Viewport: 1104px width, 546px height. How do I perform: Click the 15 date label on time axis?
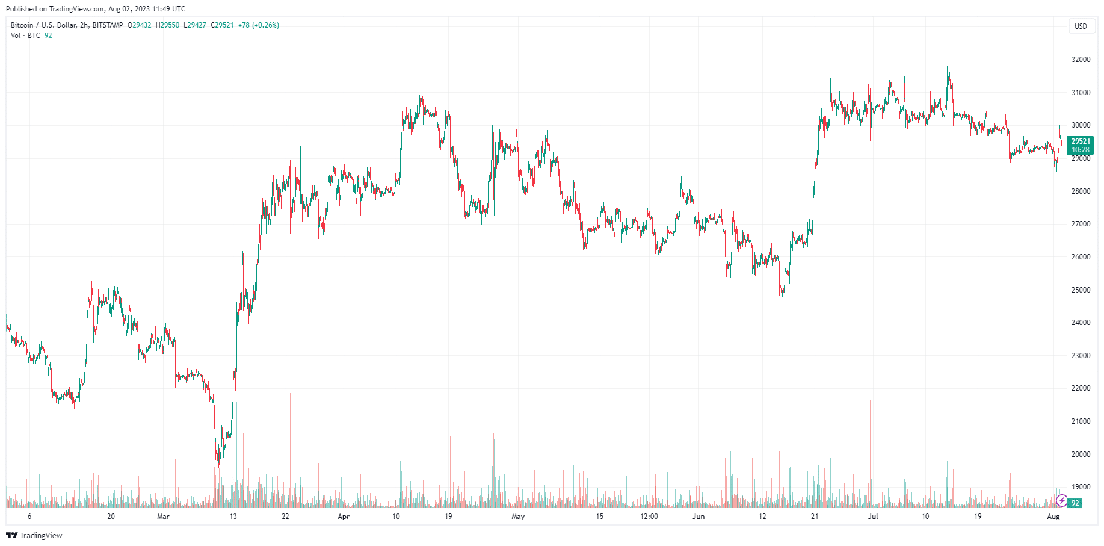[x=599, y=517]
